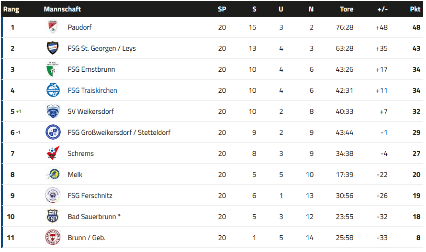Select the Brunn / Geb. Sportclub emblem

(53, 237)
